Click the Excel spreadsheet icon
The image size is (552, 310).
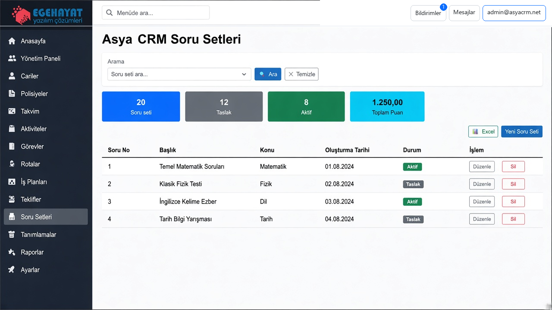click(x=475, y=132)
